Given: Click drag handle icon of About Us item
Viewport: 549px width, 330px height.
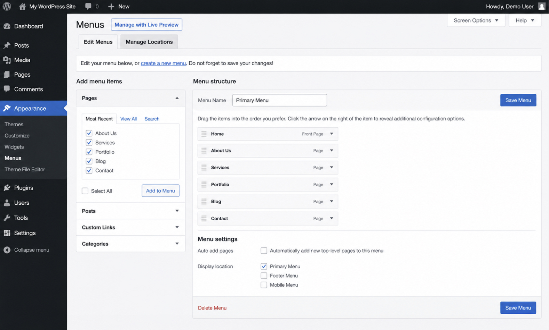Looking at the screenshot, I should coord(204,151).
